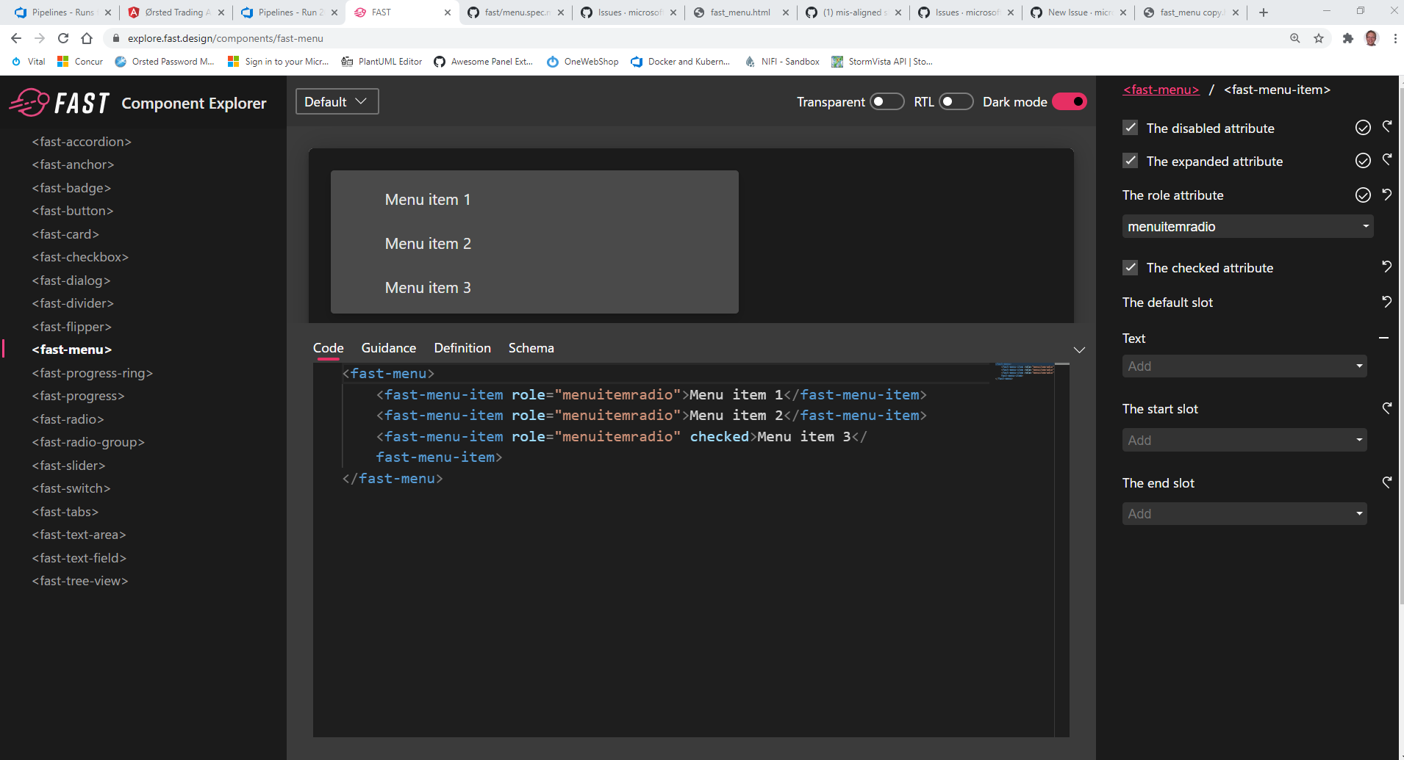Screen dimensions: 1404x760
Task: Remove the Text slot using the minus icon
Action: [x=1385, y=338]
